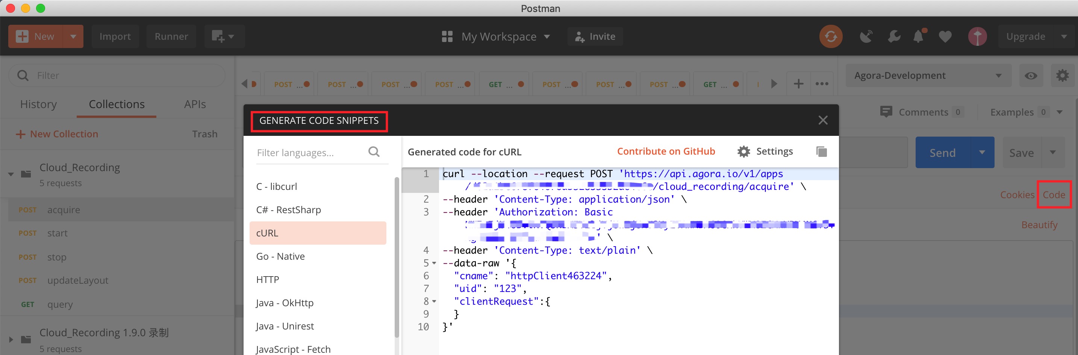
Task: Click the workspace grid icon
Action: point(447,37)
